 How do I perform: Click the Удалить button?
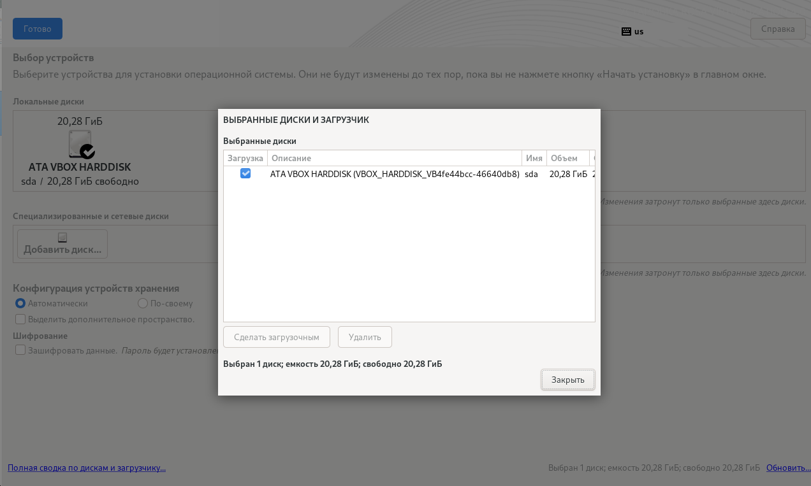coord(365,337)
